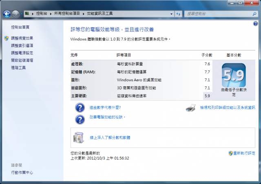This screenshot has height=184, width=261.
Task: Open 進階工具 link
Action: [x=18, y=68]
